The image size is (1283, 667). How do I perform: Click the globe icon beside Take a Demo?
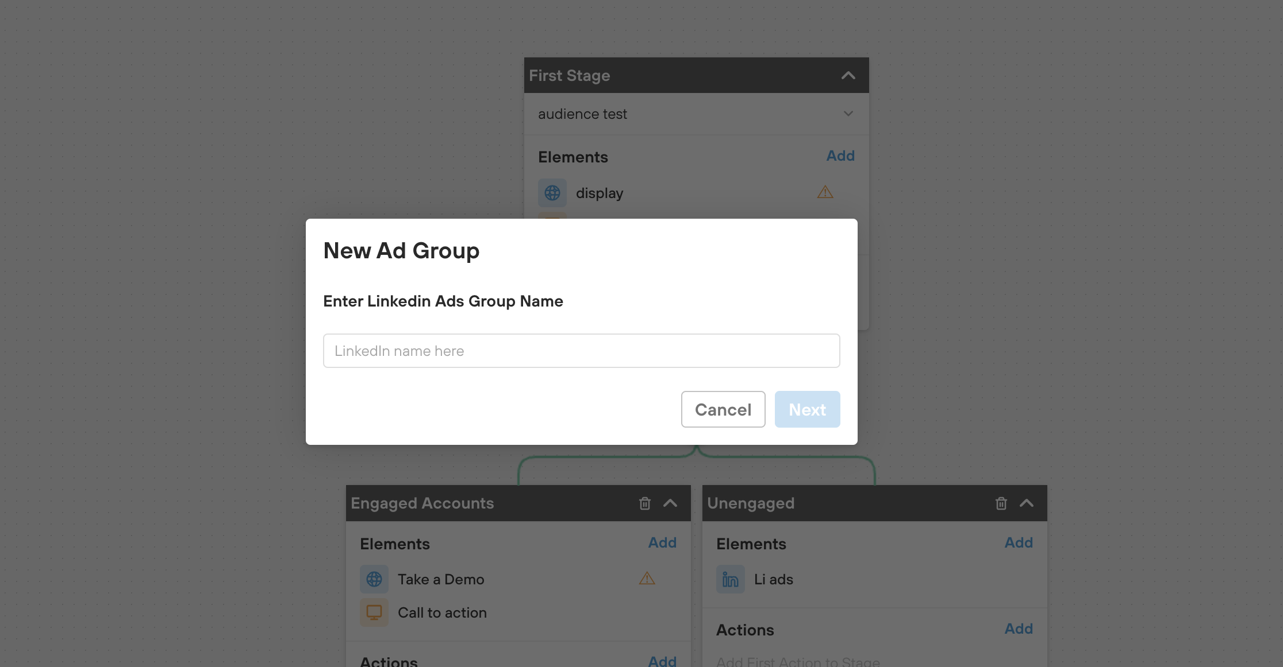[374, 579]
